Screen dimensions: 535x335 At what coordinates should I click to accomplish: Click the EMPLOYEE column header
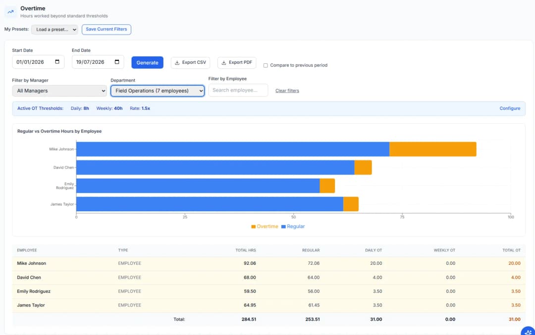coord(27,250)
